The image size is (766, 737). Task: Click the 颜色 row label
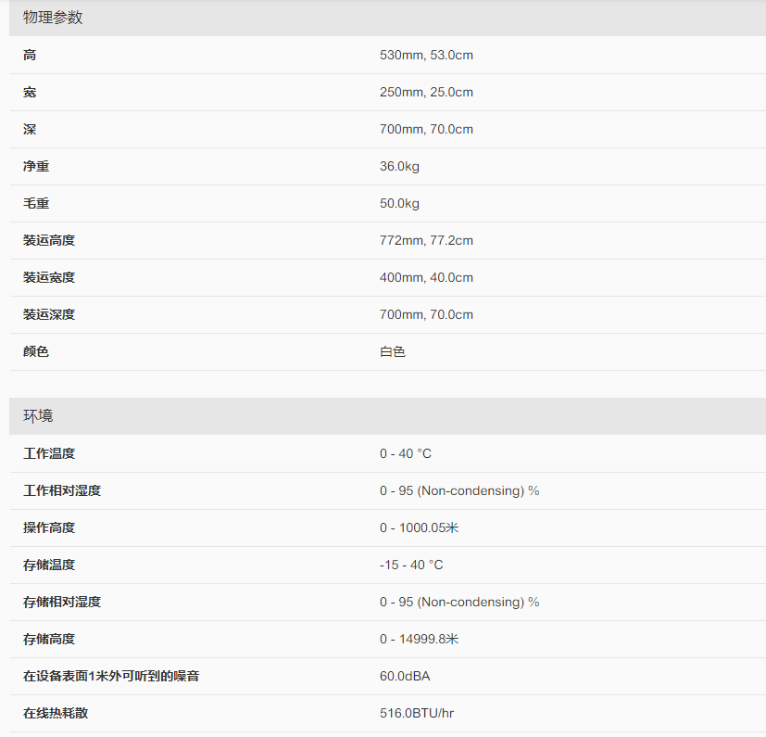coord(36,352)
